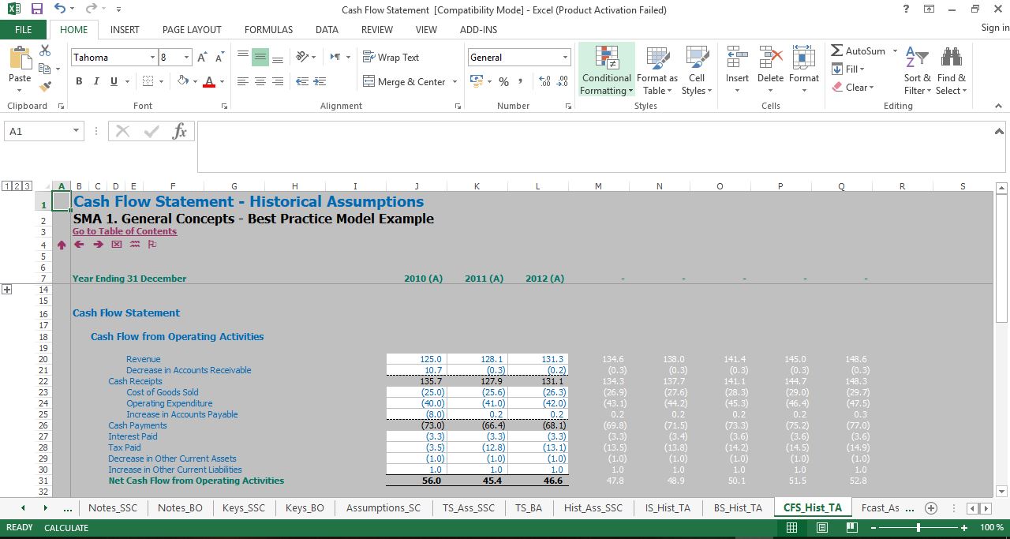Expand the outline group beside row 14

(7, 289)
